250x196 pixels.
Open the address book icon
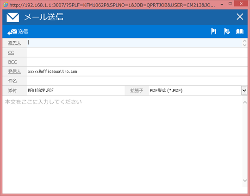pyautogui.click(x=239, y=32)
